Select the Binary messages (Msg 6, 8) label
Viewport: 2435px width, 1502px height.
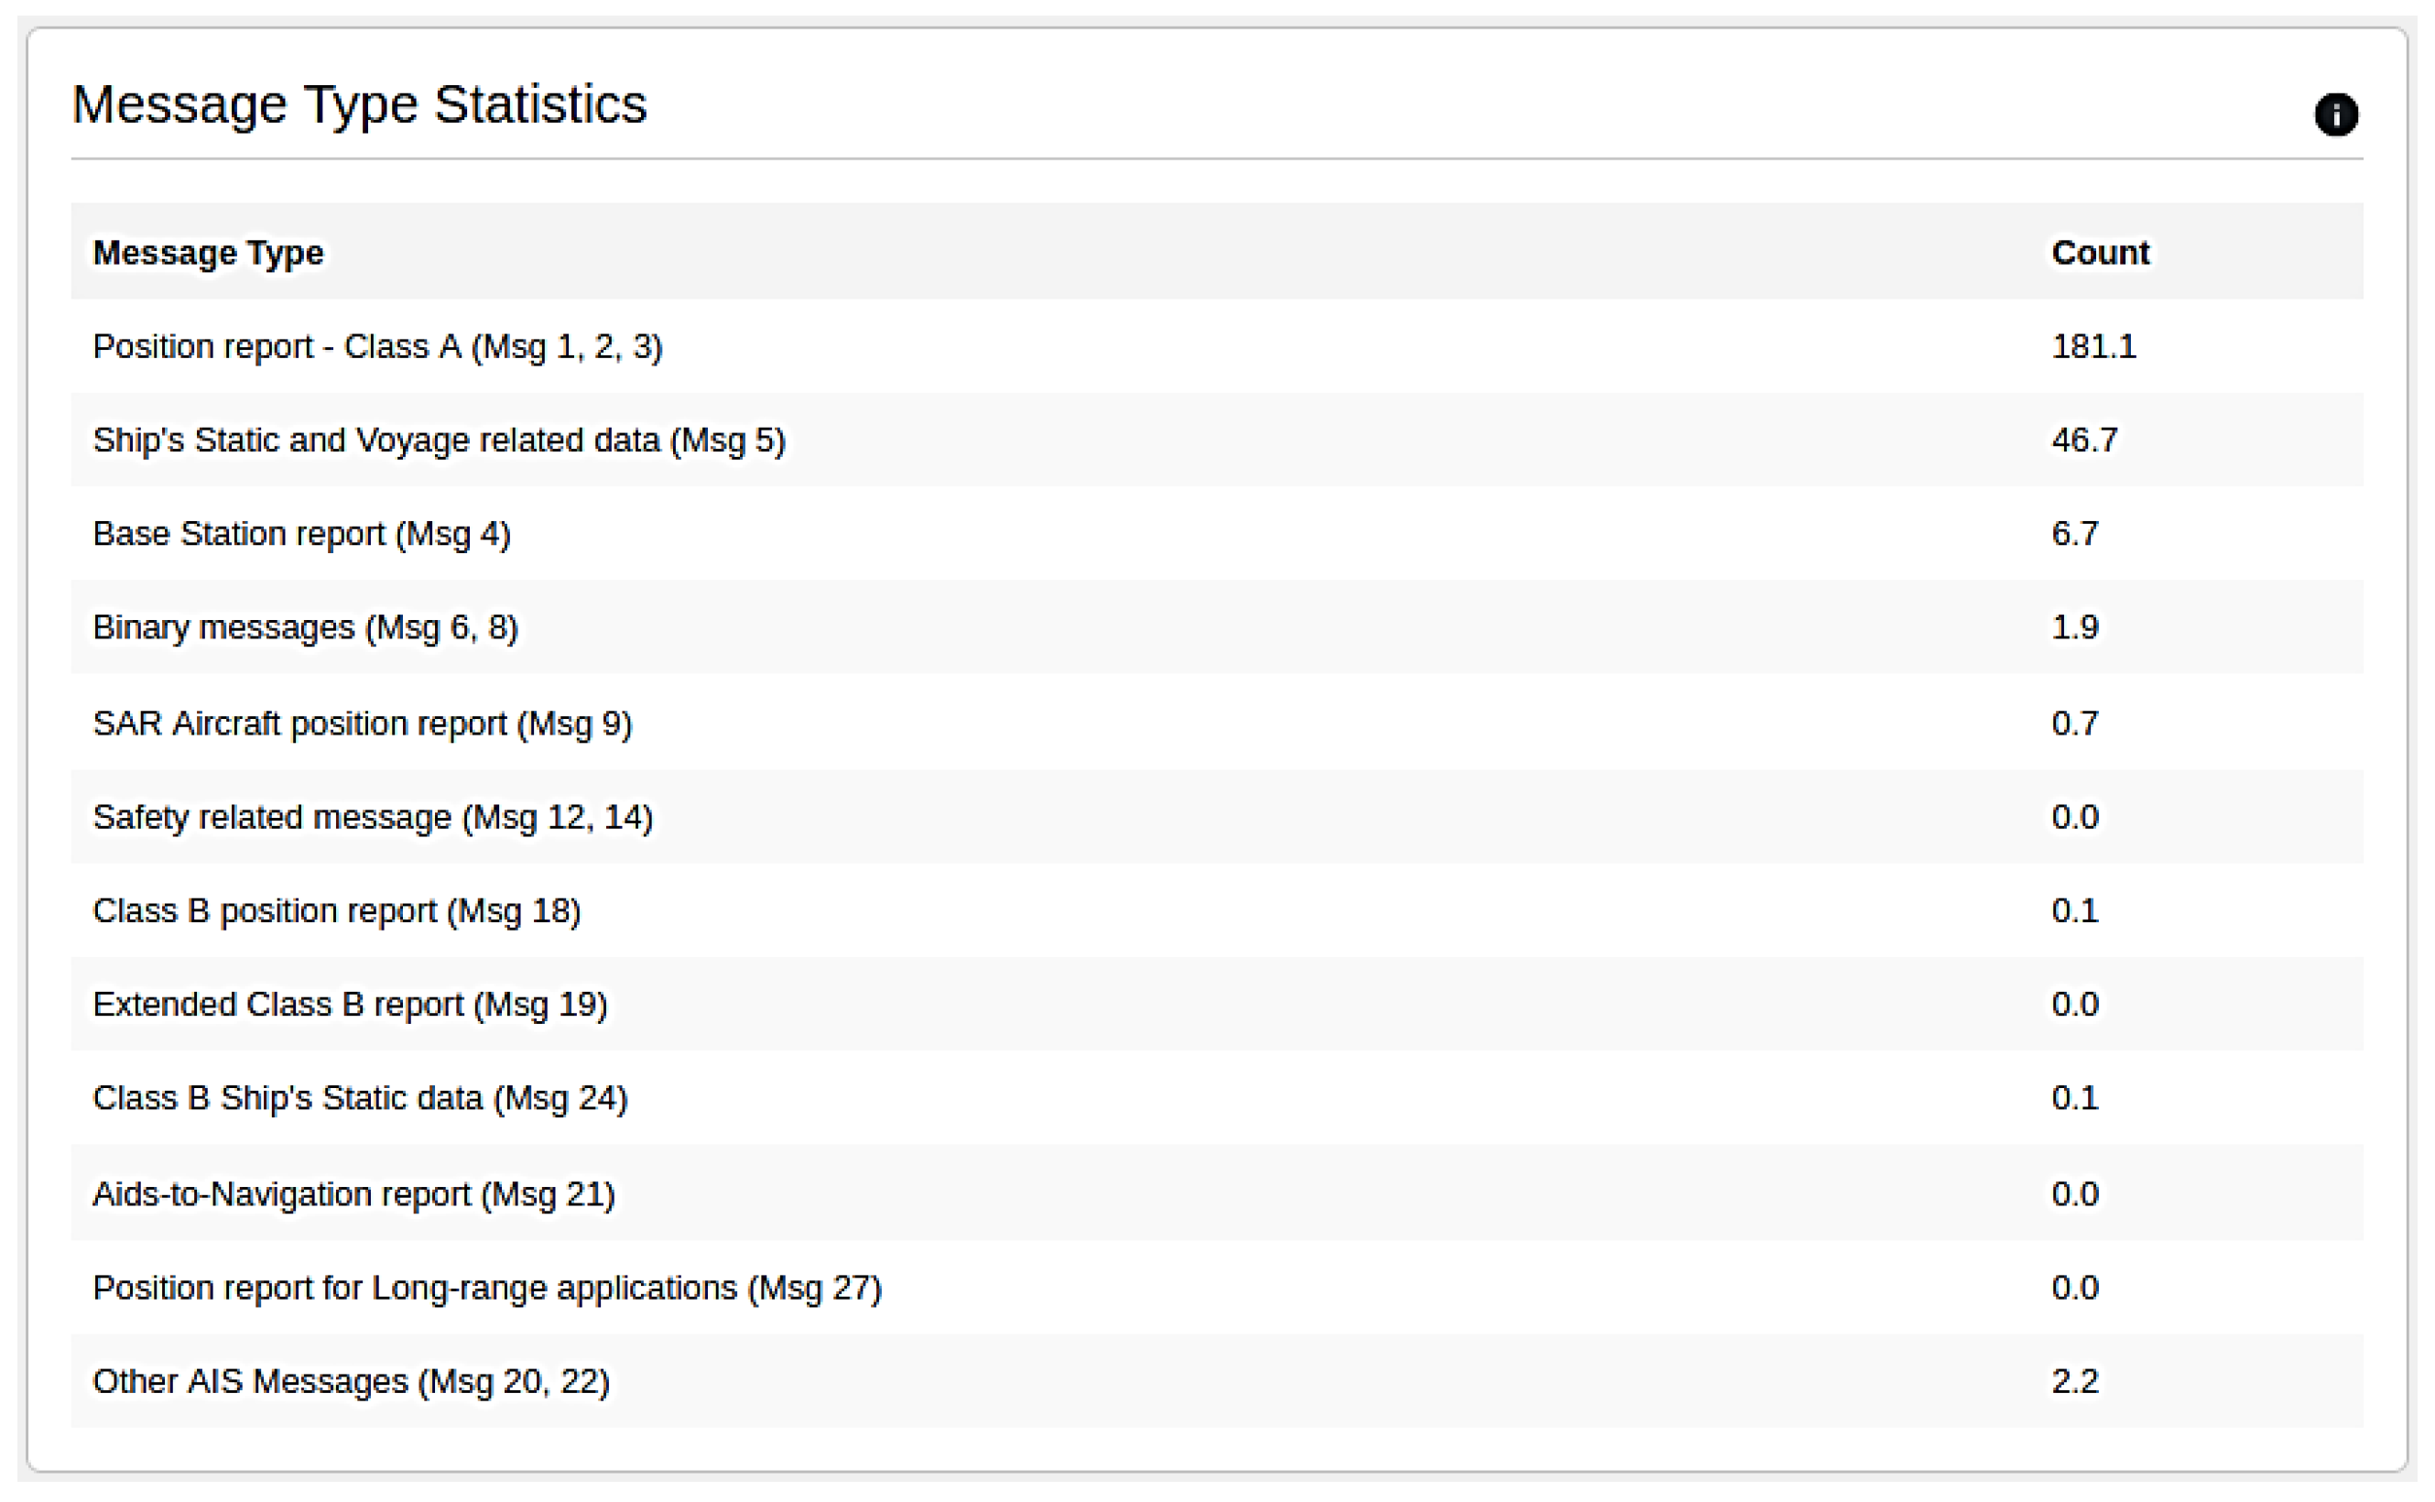305,628
